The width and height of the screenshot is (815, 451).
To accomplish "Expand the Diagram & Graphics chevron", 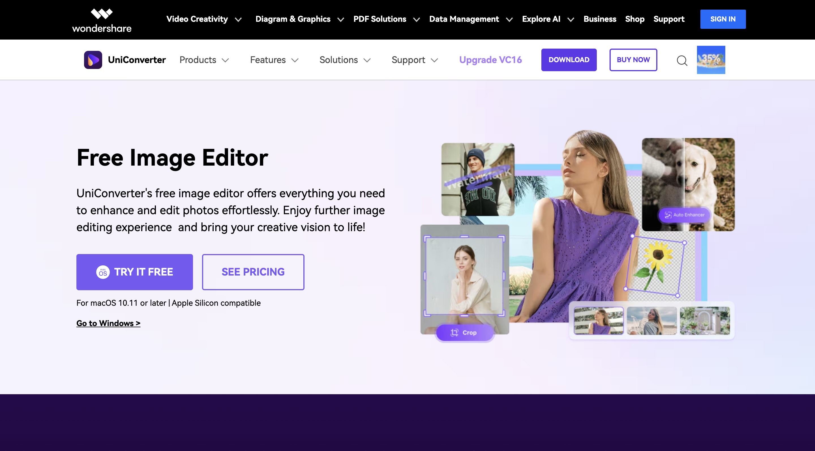I will click(x=340, y=19).
